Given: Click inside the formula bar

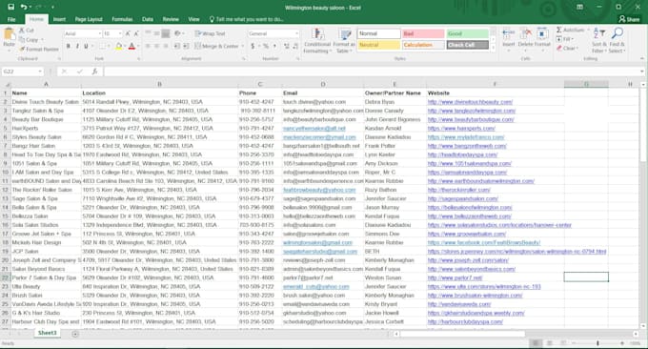Looking at the screenshot, I should point(372,72).
